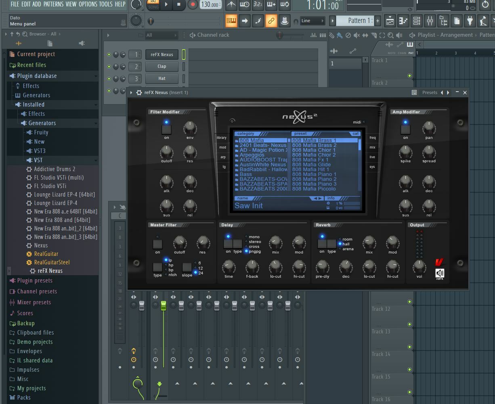Collapse the Plugin database tree
The width and height of the screenshot is (495, 404).
coord(96,76)
